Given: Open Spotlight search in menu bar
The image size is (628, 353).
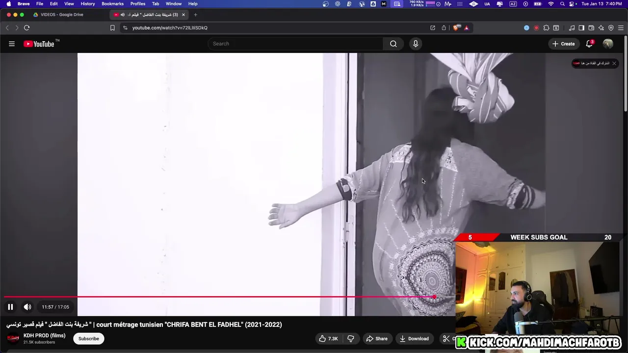Looking at the screenshot, I should pos(562,4).
